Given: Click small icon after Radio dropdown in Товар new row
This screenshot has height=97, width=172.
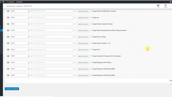Looking at the screenshot, I should [x=32, y=18].
